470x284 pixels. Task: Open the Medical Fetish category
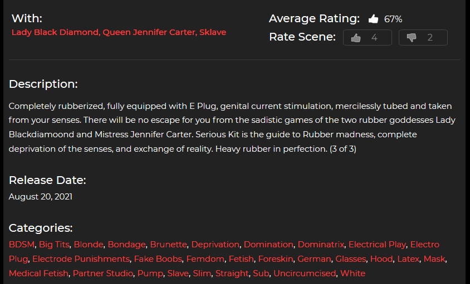coord(38,273)
